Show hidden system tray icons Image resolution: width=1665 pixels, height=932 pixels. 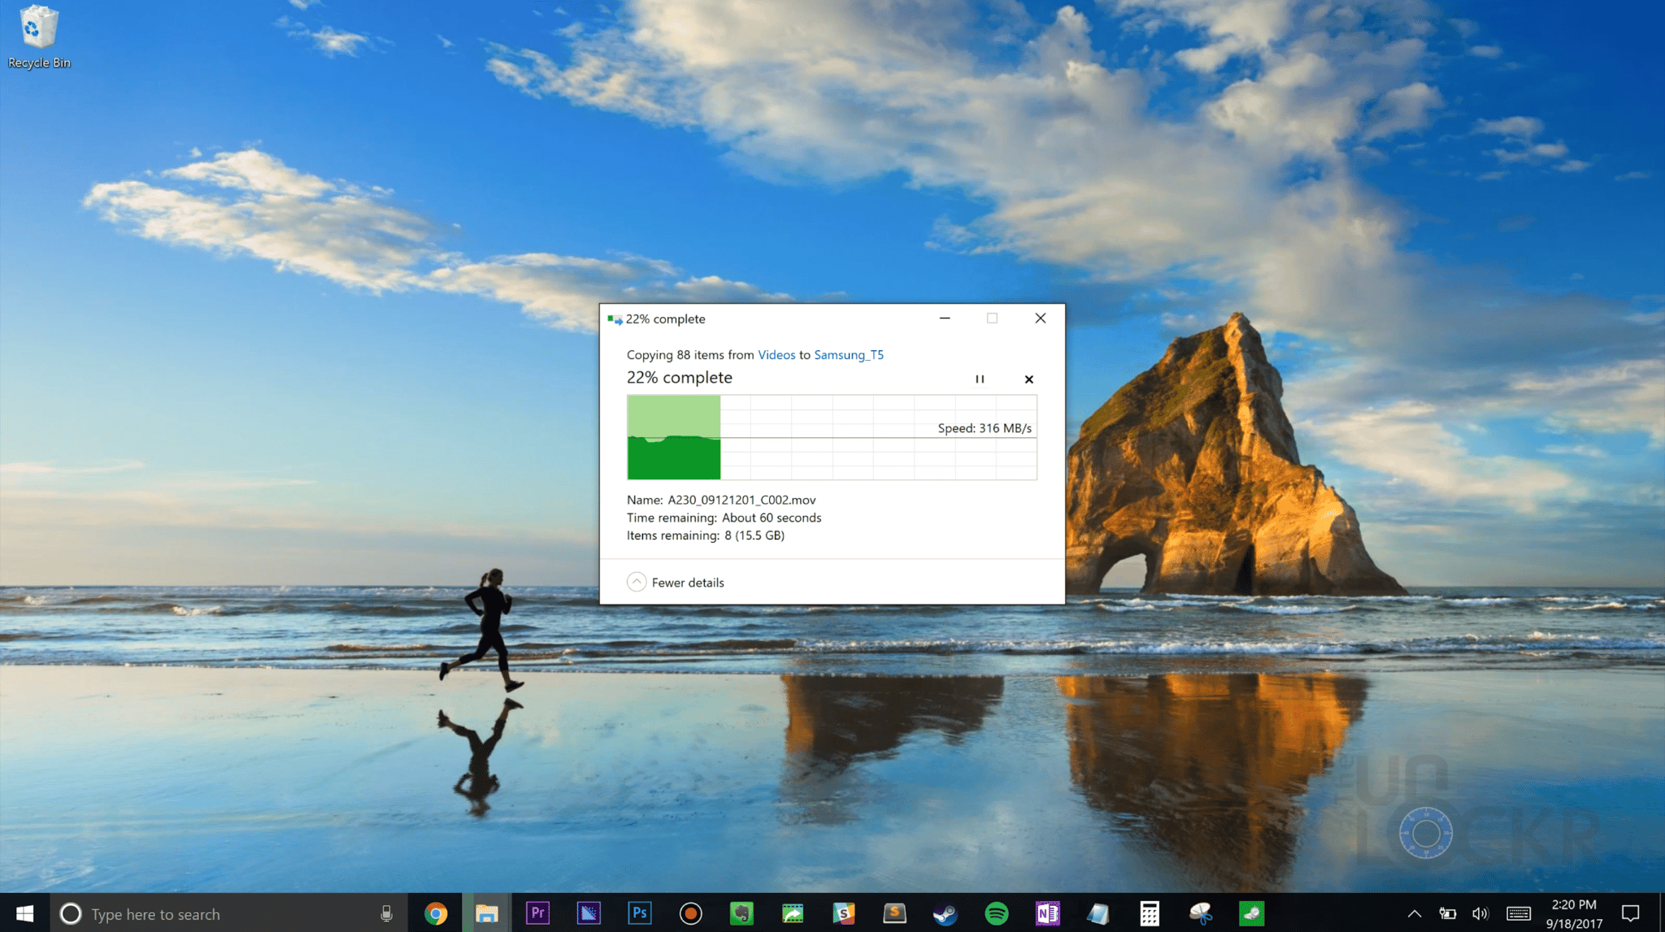[1415, 914]
